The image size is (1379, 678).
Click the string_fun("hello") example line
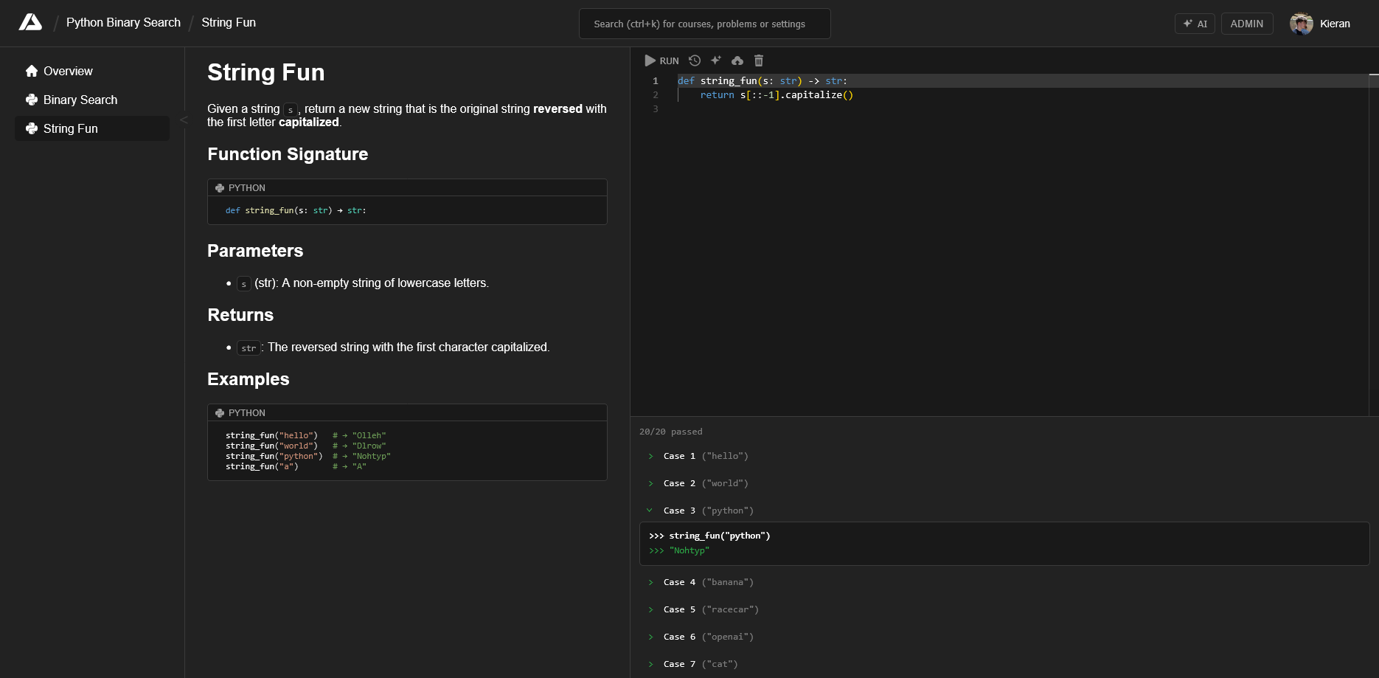click(306, 435)
